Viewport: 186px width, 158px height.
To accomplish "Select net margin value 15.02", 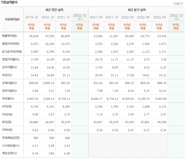I will (x=66, y=67).
